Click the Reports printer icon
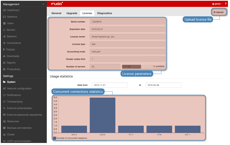The width and height of the screenshot is (230, 145). tap(4, 63)
